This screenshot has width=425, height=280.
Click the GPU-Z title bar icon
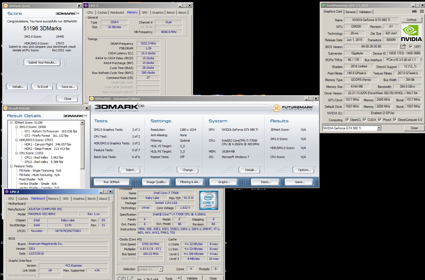point(323,5)
